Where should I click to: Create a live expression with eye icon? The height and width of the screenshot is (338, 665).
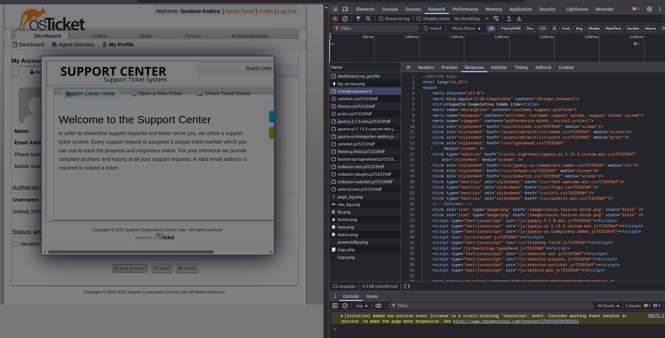(379, 306)
